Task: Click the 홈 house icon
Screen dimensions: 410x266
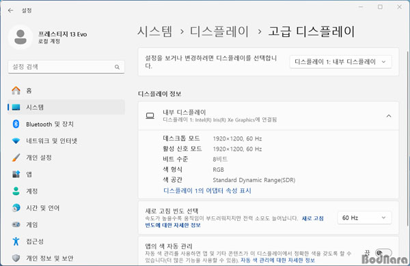Action: 16,90
